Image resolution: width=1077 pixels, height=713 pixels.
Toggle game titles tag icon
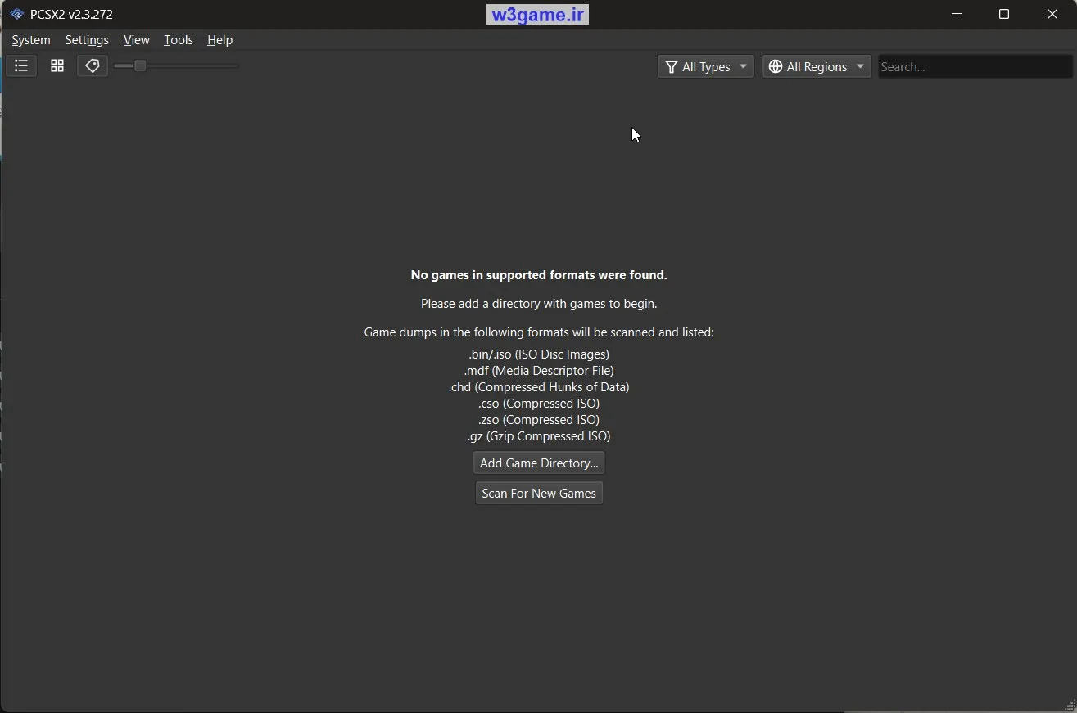[93, 66]
